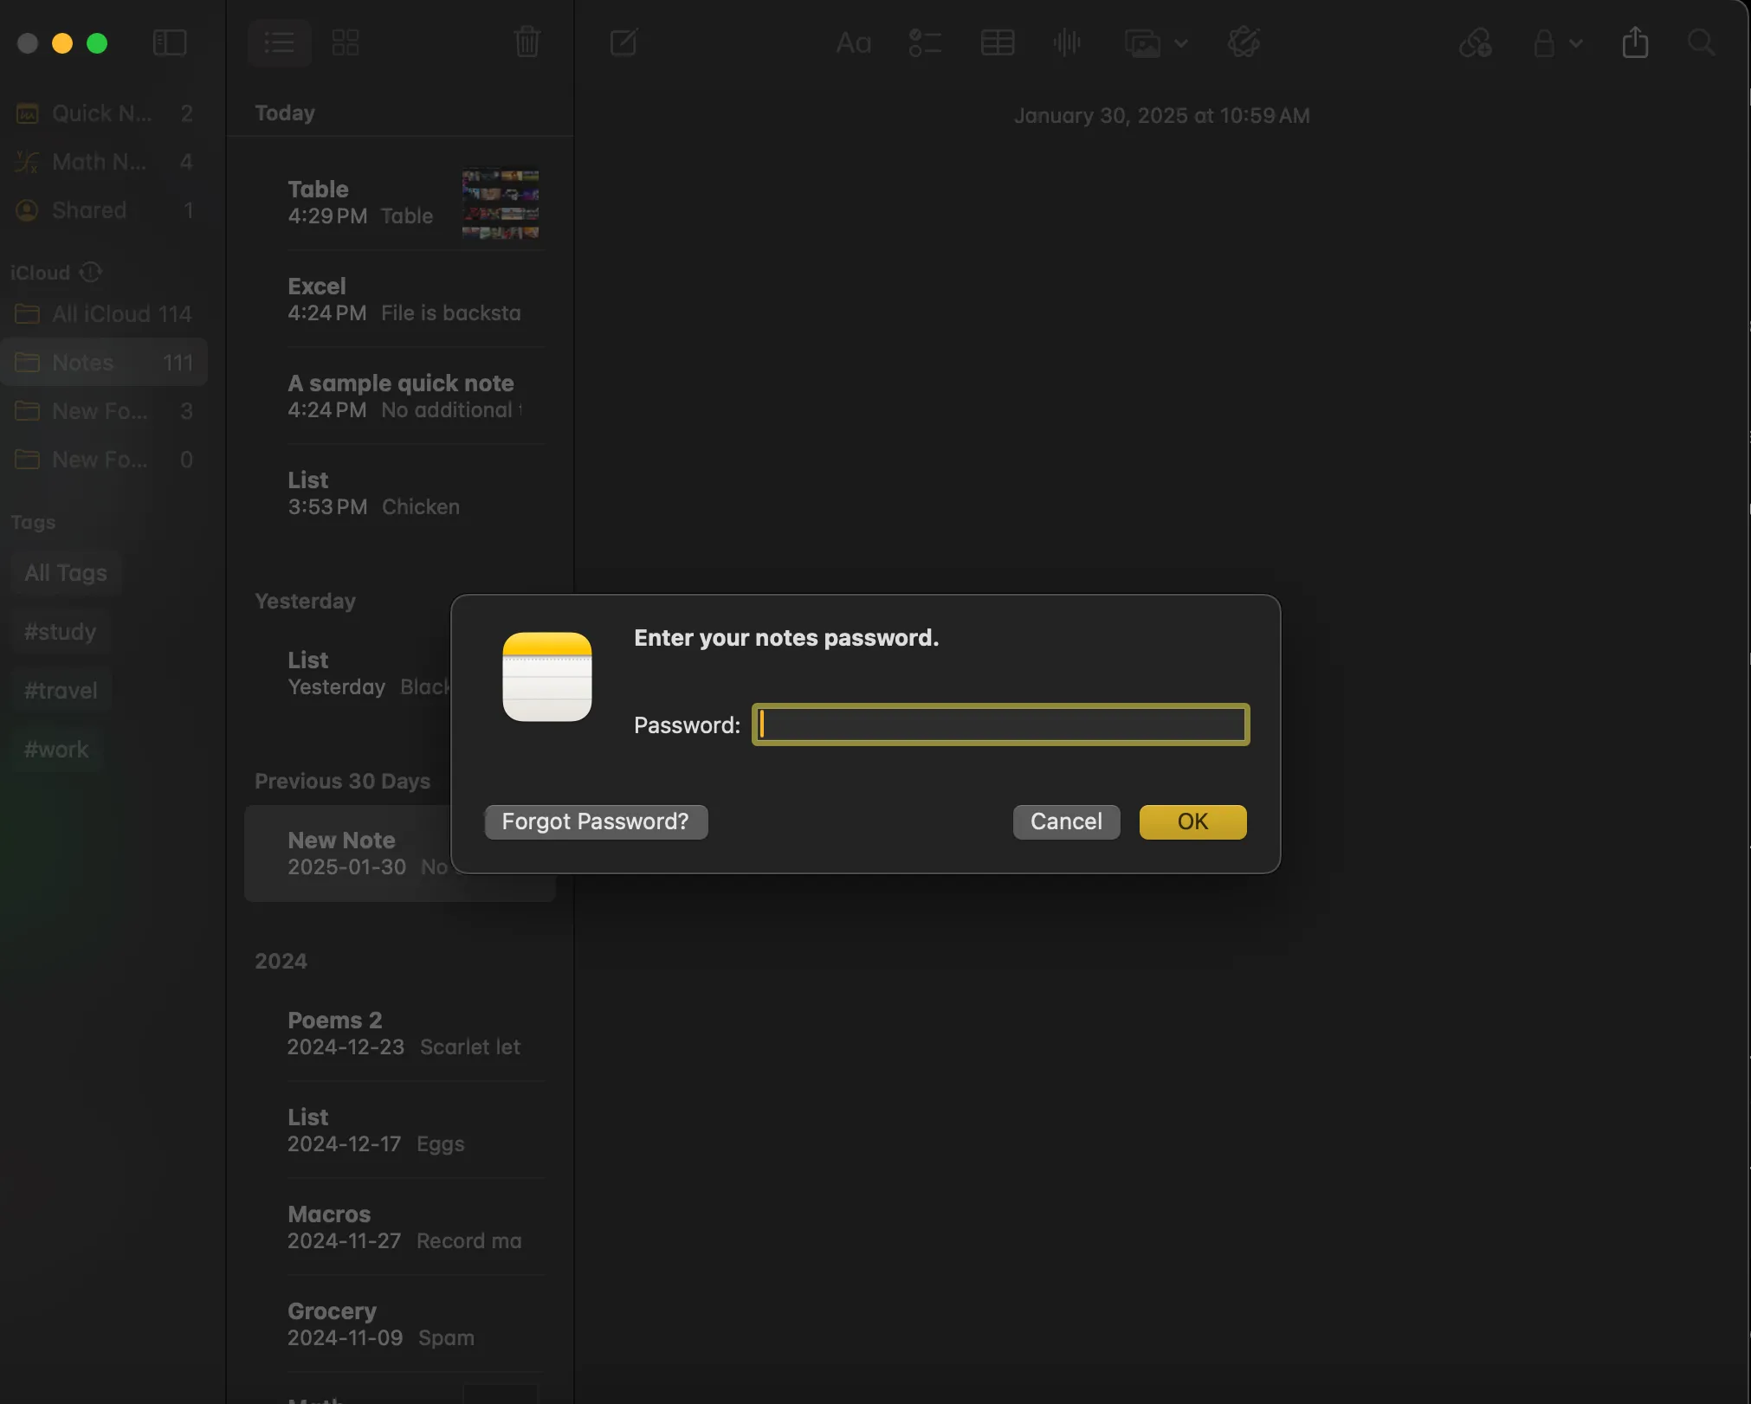Refresh iCloud sync with the sync icon
The height and width of the screenshot is (1404, 1751).
coord(89,272)
